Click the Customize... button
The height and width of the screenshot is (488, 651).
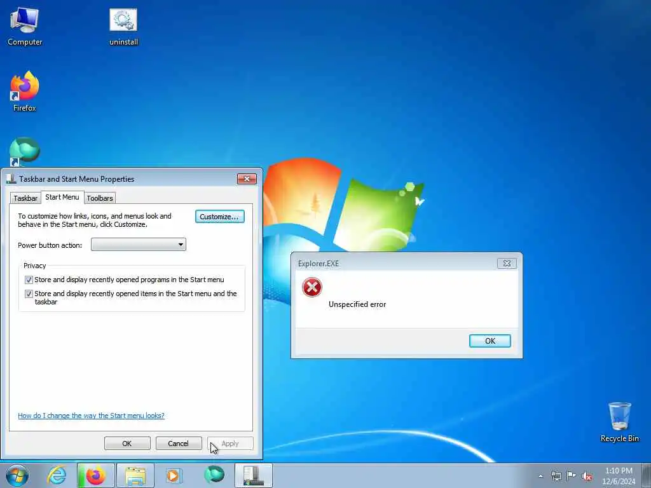[x=219, y=217]
